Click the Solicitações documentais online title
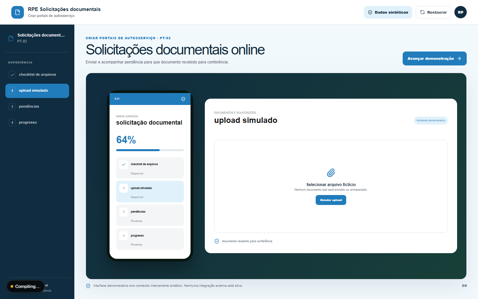This screenshot has height=299, width=478. (x=175, y=50)
